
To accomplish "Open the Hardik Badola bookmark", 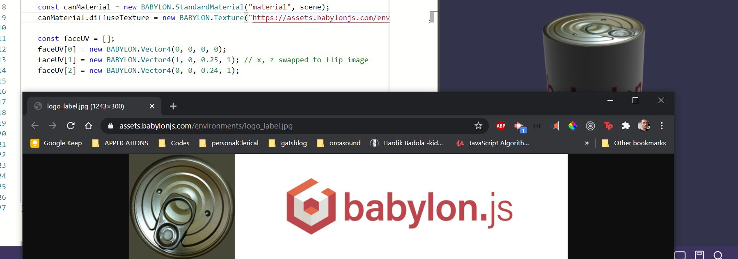I will coord(407,143).
